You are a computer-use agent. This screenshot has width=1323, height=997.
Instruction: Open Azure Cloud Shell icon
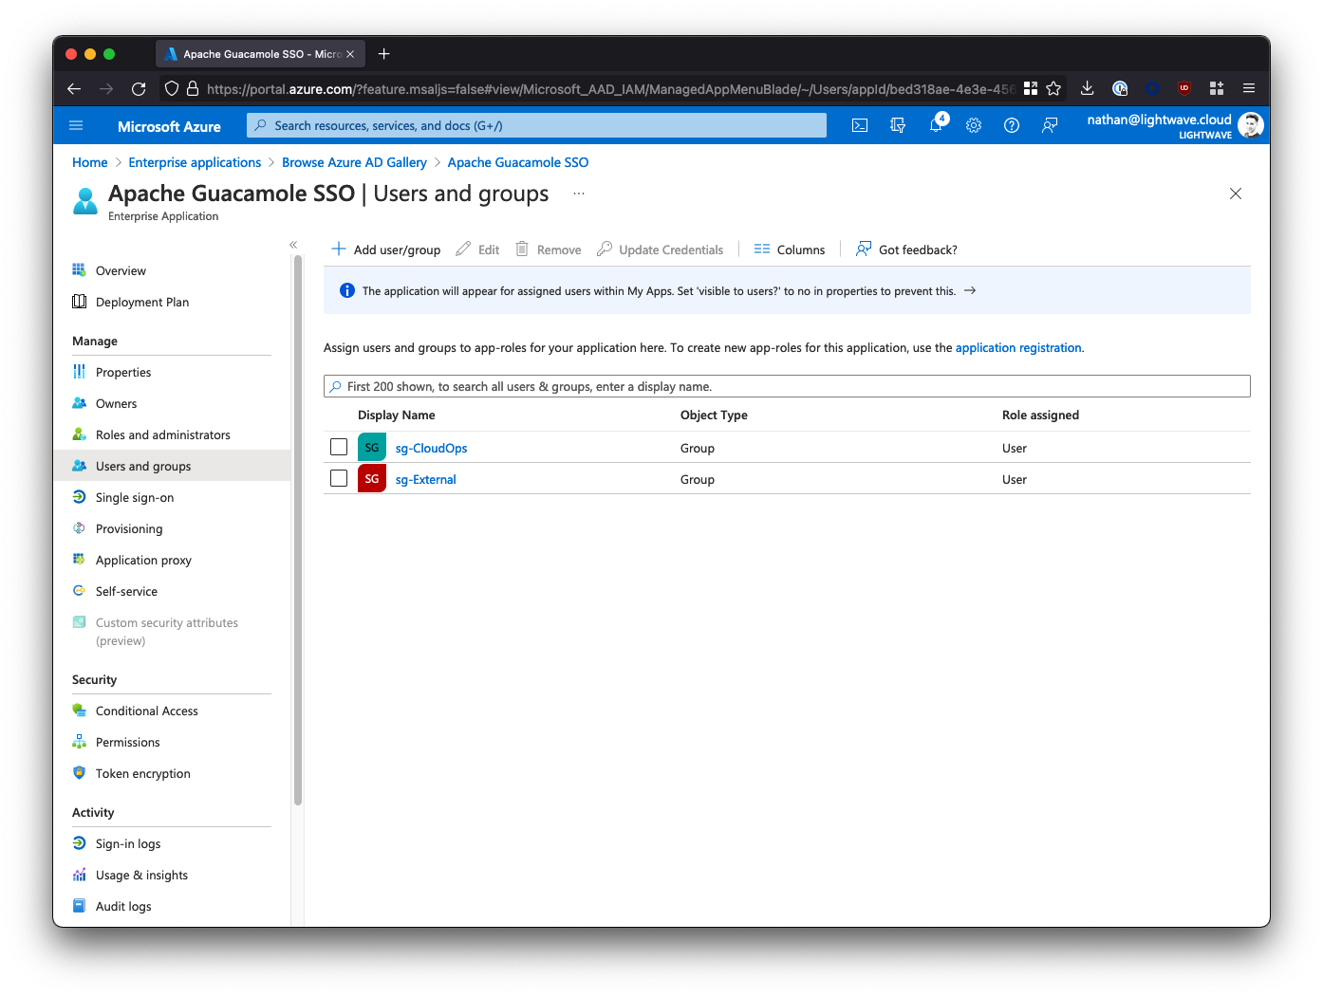click(x=860, y=125)
